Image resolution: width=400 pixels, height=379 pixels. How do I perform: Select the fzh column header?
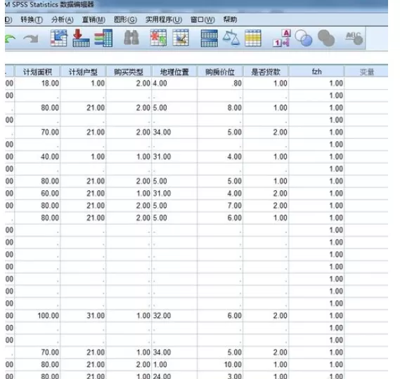316,72
